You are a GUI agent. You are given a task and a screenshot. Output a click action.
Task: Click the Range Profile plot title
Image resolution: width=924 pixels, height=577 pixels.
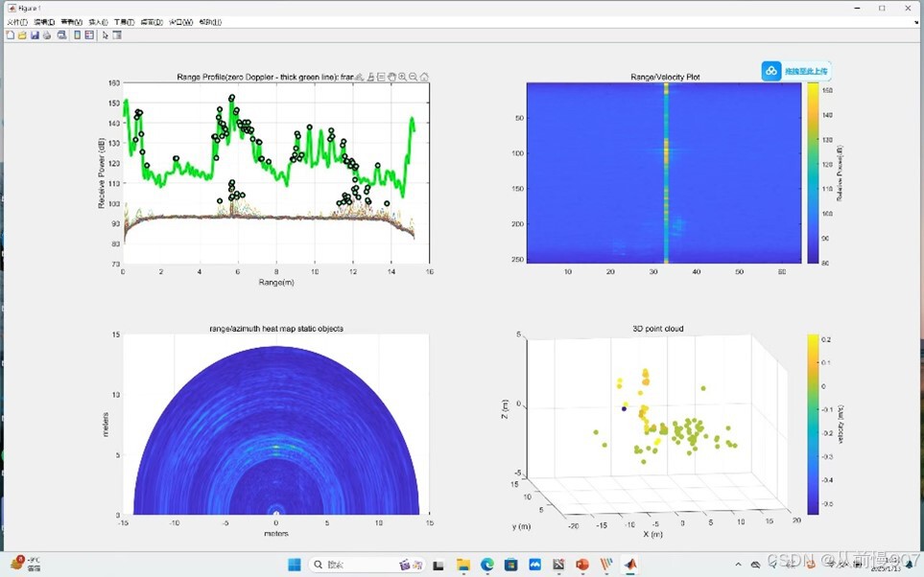point(265,77)
